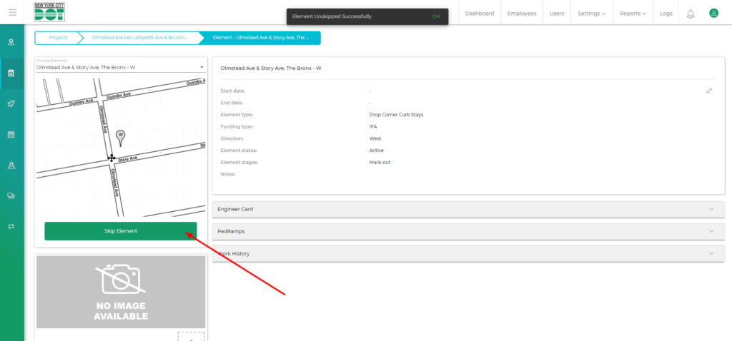
Task: Open the Choose Element dropdown
Action: (x=121, y=68)
